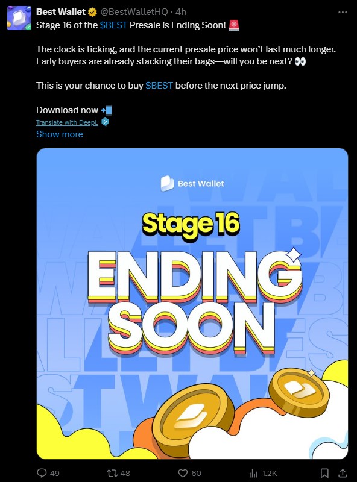Screen dimensions: 357x482
Task: Open the Best Wallet profile avatar
Action: coord(19,18)
